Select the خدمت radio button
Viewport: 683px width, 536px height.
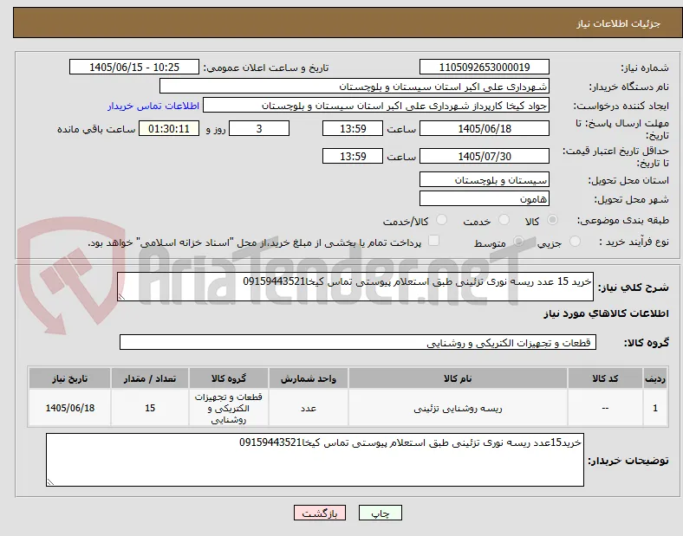coord(504,220)
